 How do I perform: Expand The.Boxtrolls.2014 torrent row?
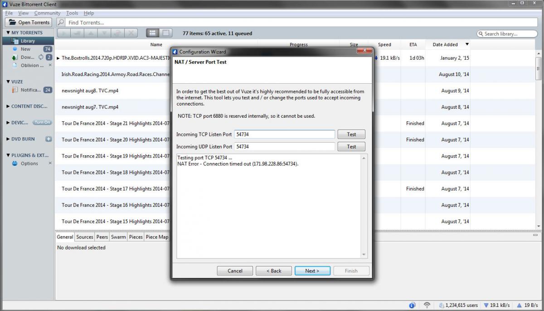pos(58,58)
